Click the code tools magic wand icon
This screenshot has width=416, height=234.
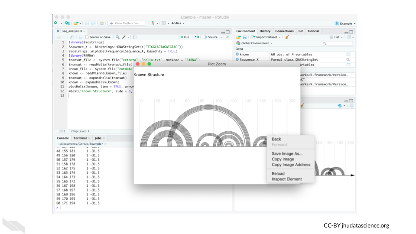(x=124, y=37)
